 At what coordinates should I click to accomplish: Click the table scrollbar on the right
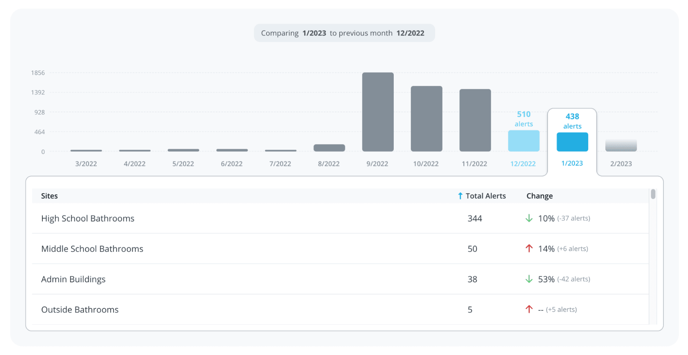pos(653,195)
